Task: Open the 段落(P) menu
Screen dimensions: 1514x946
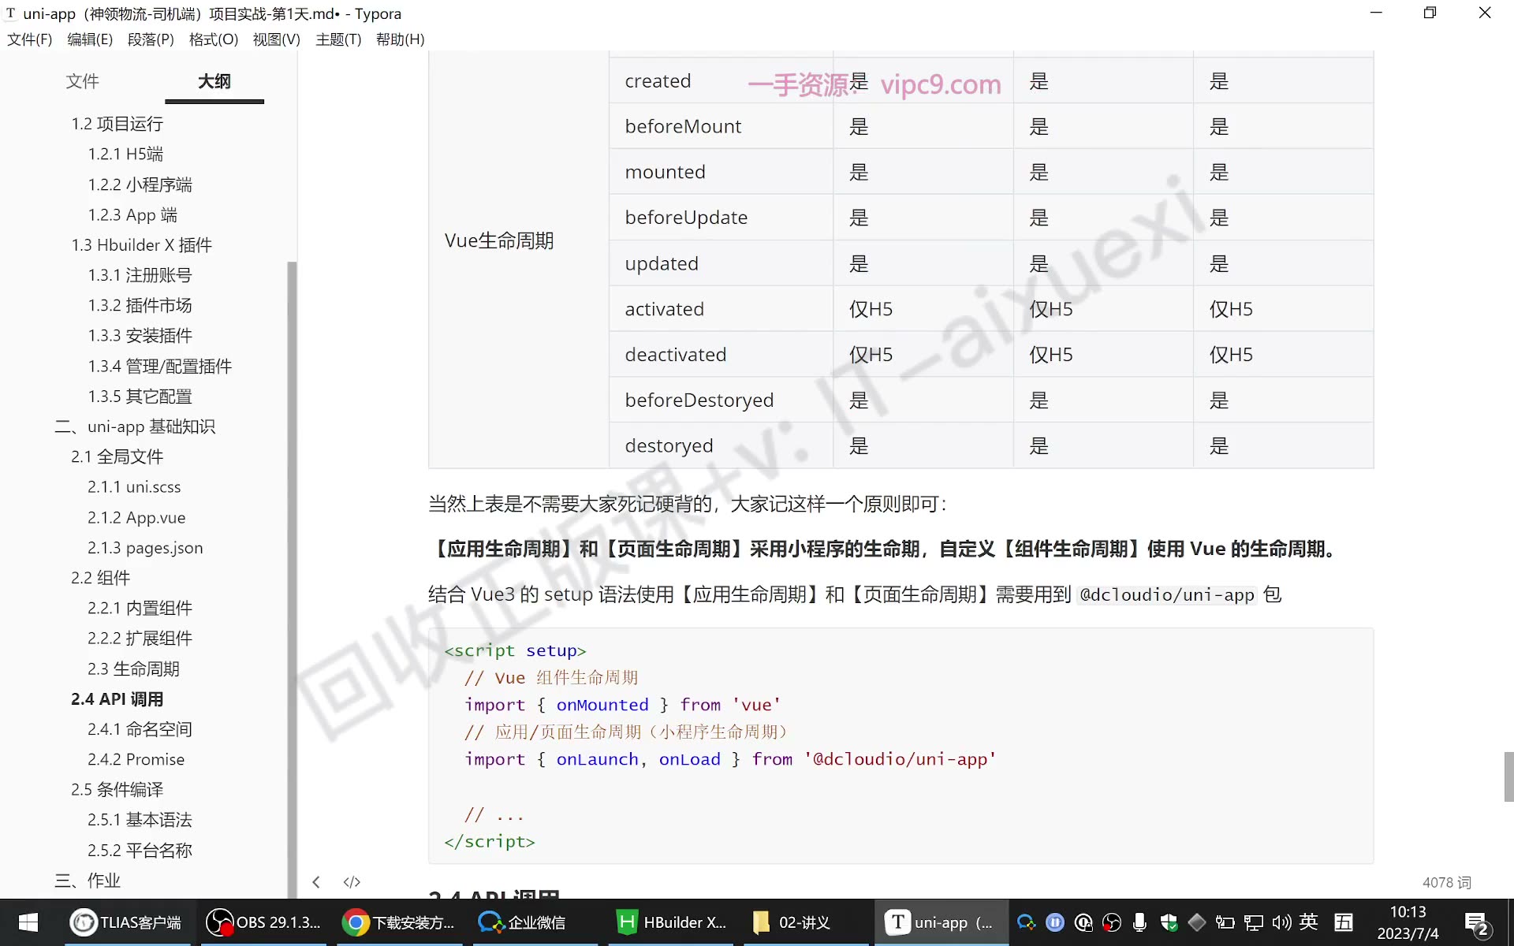Action: tap(151, 39)
